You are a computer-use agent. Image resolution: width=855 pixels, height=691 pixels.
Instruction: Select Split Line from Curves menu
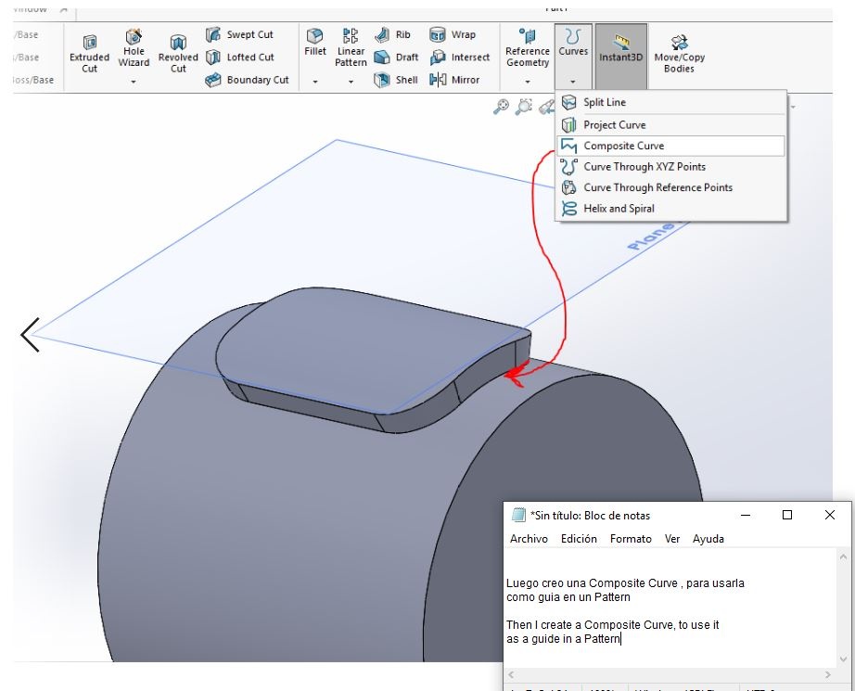click(x=671, y=103)
